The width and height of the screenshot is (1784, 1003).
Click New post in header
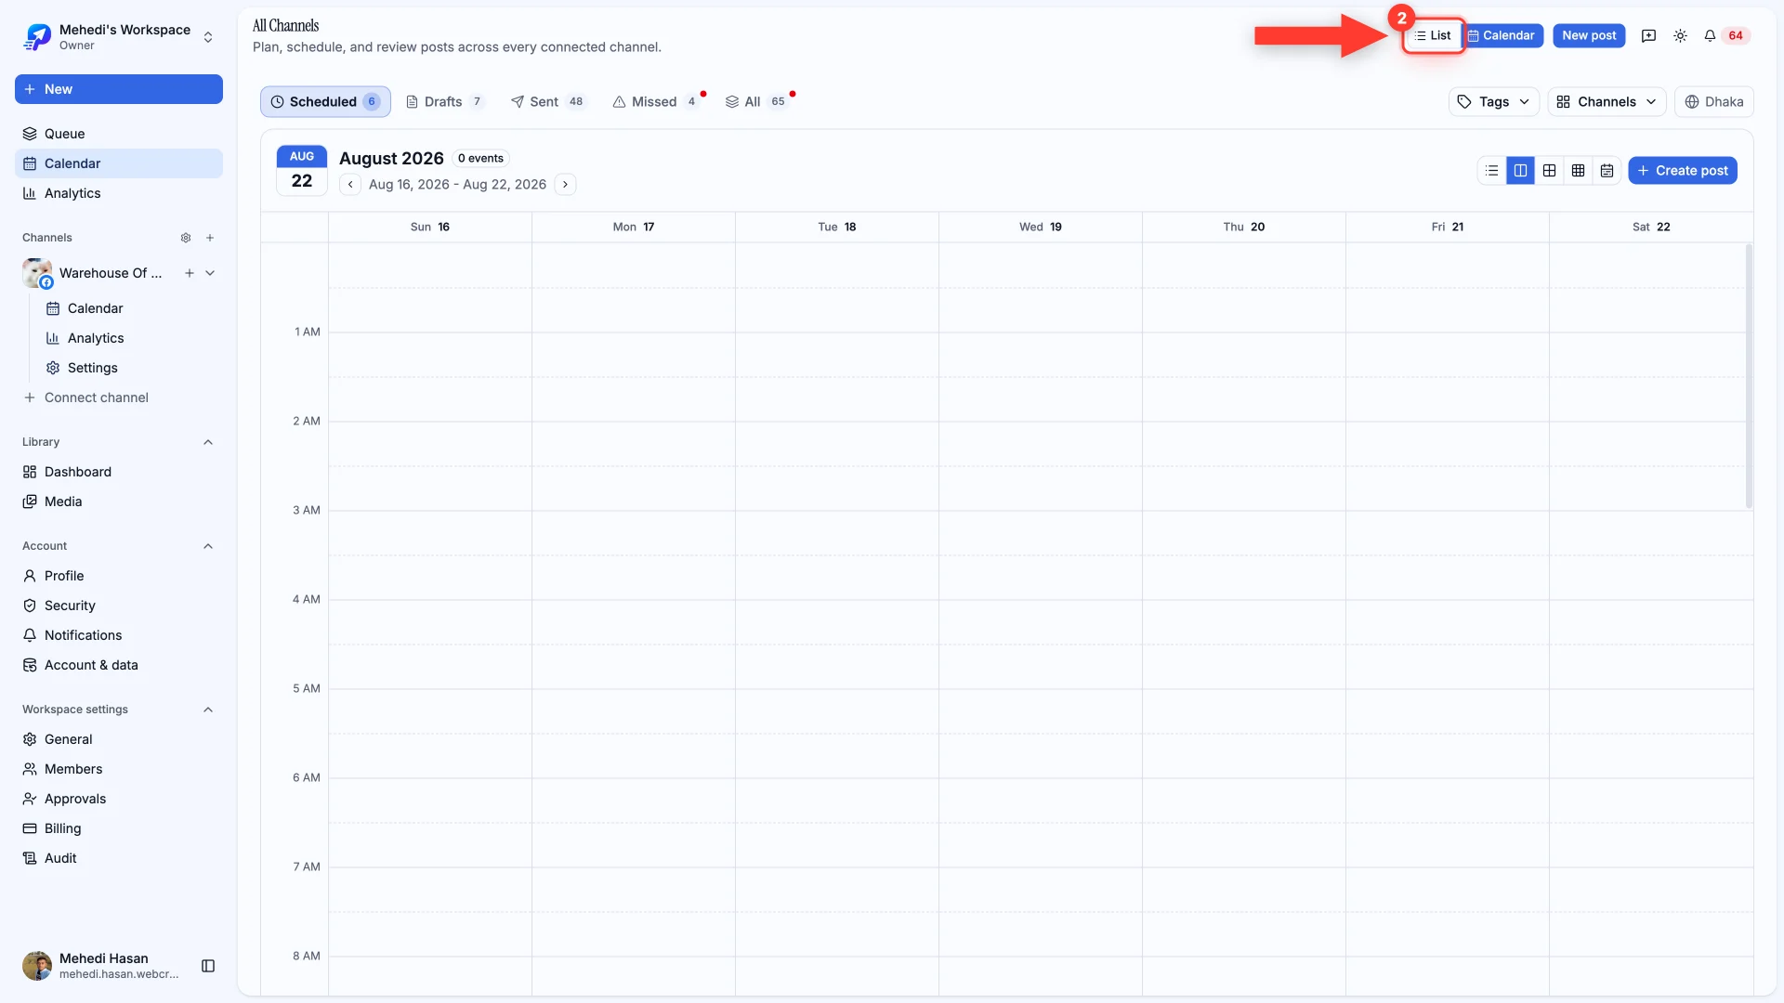pos(1589,35)
